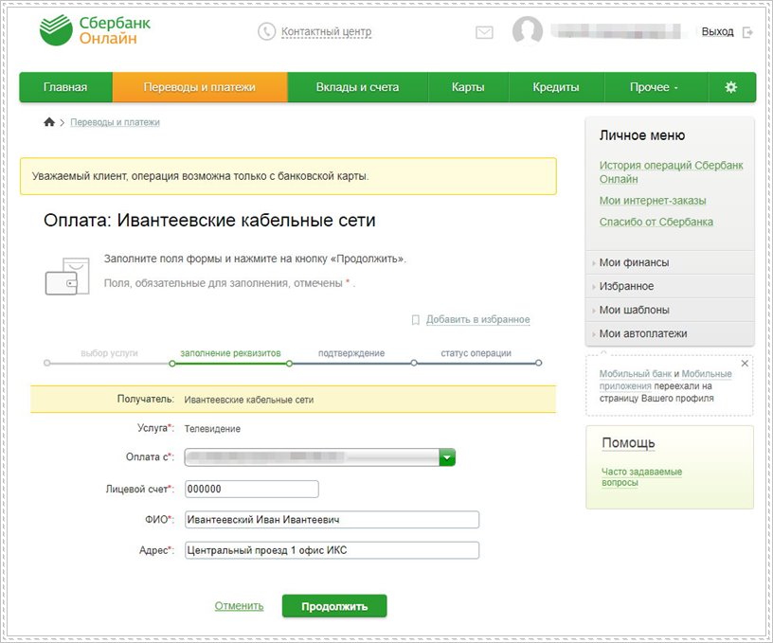Click the Адрес input field

(332, 550)
